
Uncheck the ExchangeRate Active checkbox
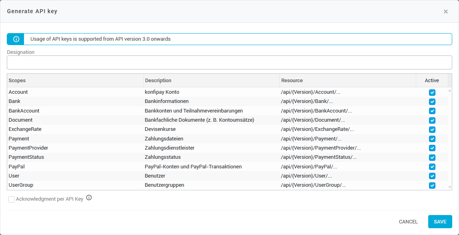(432, 130)
